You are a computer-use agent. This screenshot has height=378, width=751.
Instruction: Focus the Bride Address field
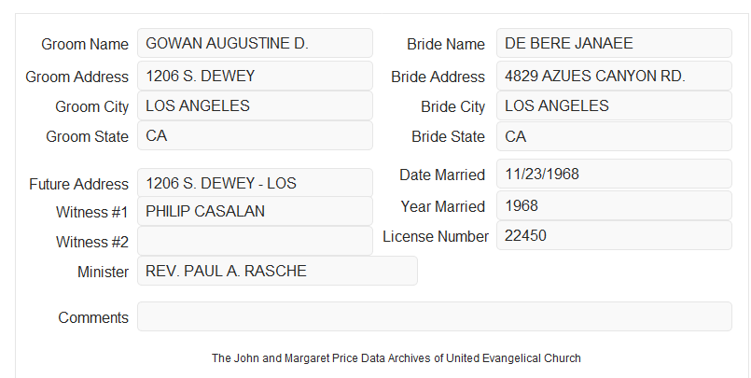click(614, 76)
